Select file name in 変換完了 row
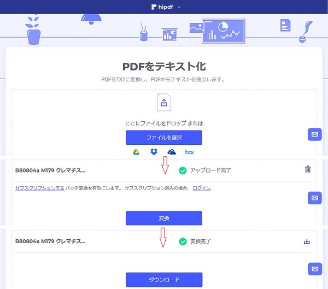The image size is (328, 289). 50,241
